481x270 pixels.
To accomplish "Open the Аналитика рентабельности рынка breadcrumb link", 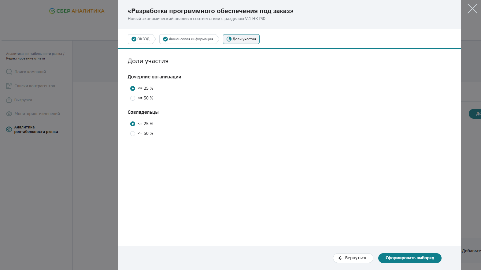I will 34,54.
